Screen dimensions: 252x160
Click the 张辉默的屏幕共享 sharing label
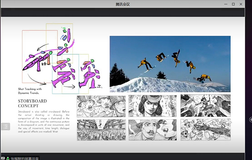(24, 158)
